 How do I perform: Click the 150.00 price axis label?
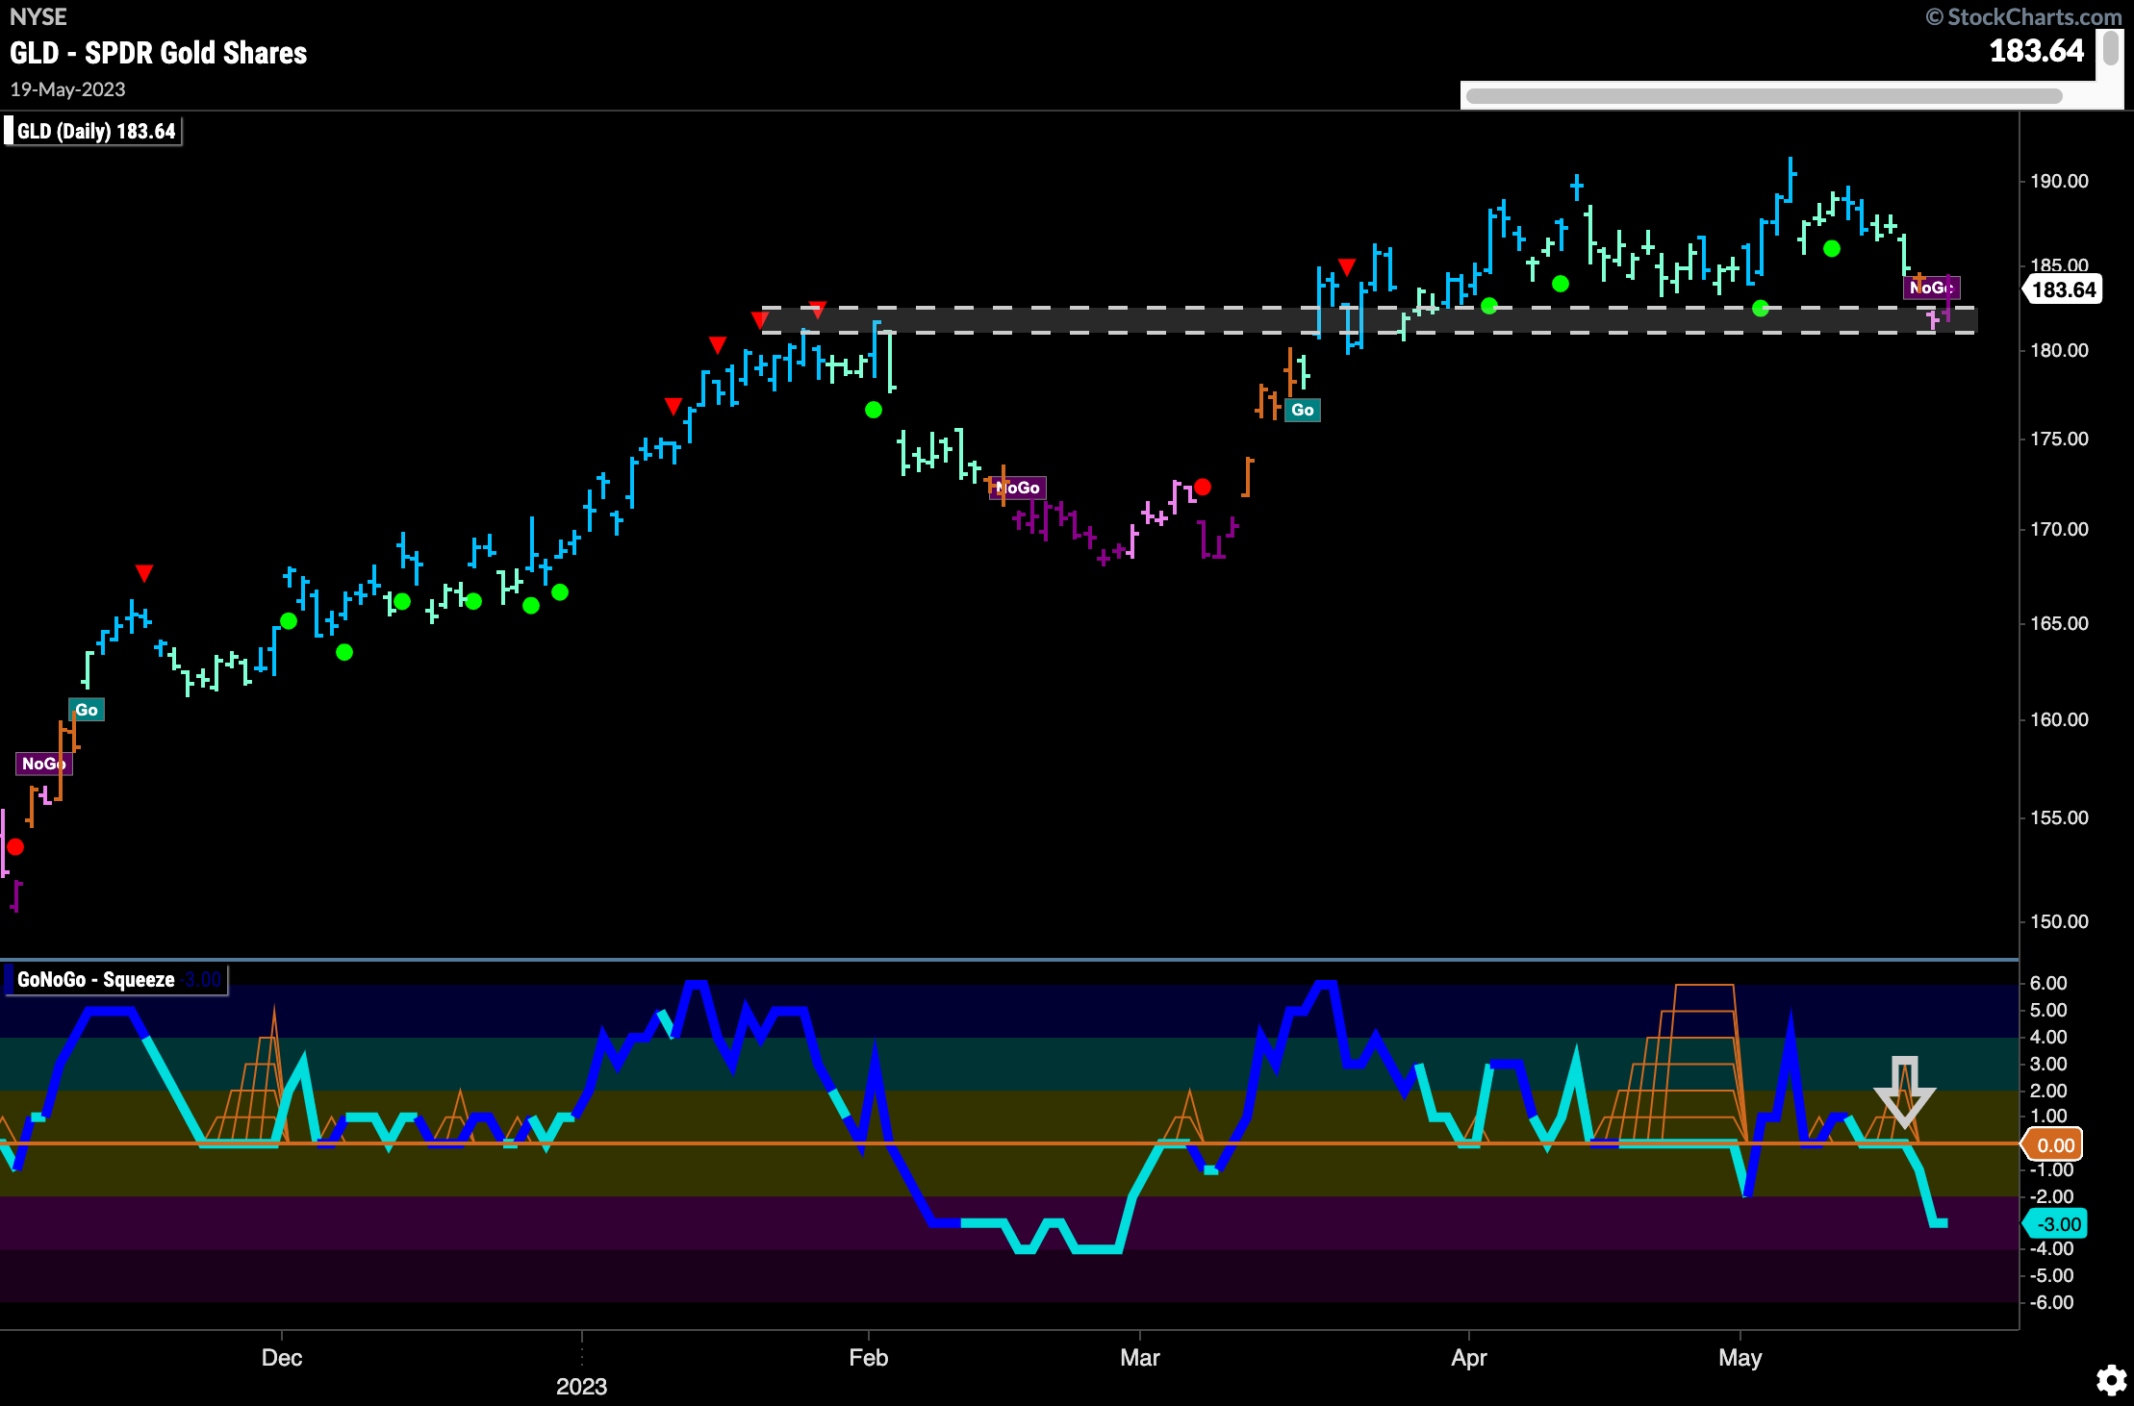(2059, 921)
